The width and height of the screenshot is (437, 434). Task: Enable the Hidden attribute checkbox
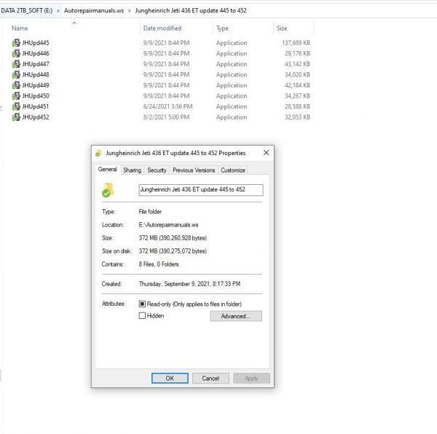point(142,315)
